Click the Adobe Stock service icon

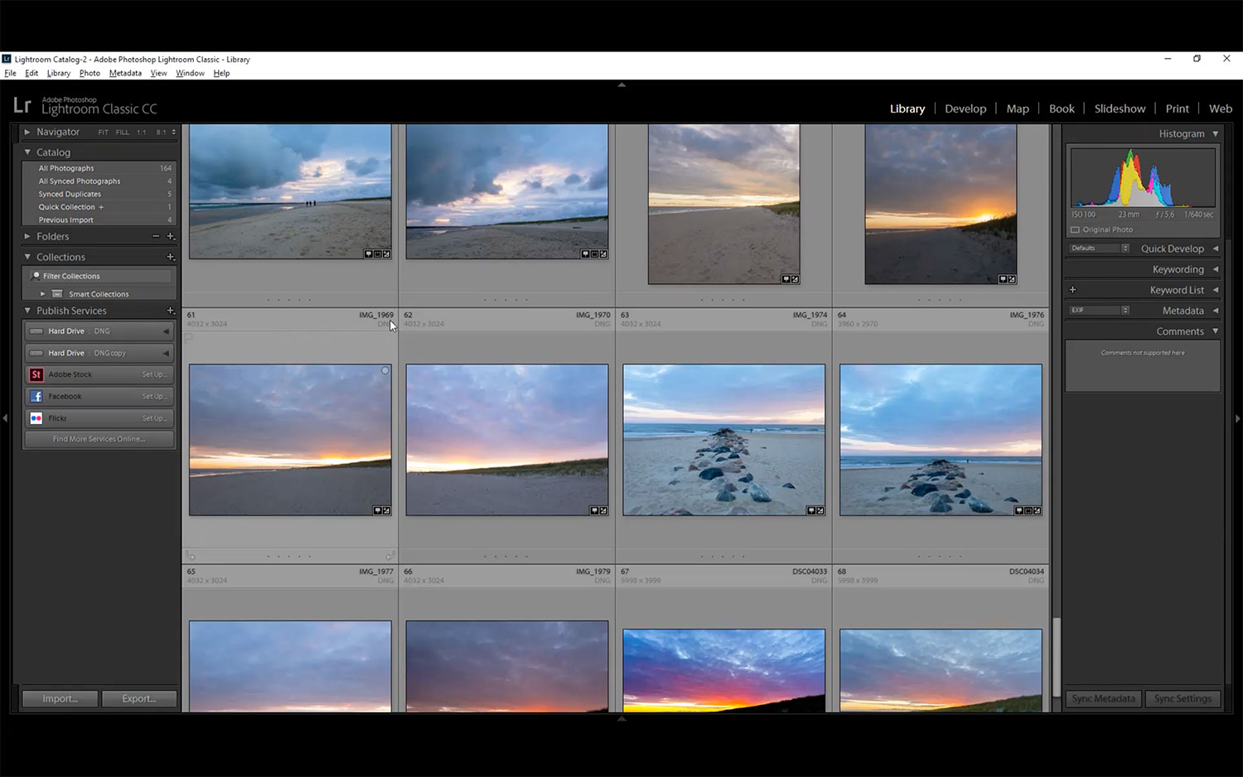[x=36, y=374]
